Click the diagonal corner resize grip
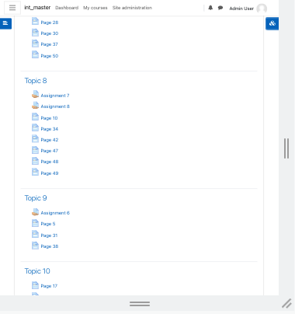Image resolution: width=295 pixels, height=314 pixels. point(286,303)
